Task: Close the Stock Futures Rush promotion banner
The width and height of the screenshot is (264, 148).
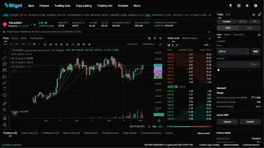Action: 209,32
